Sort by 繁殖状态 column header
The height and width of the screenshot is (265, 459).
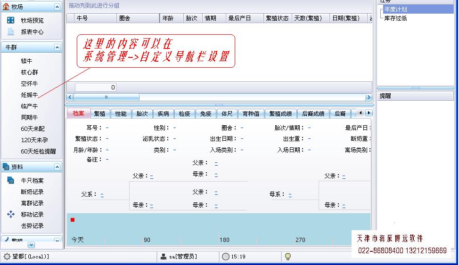pyautogui.click(x=278, y=18)
